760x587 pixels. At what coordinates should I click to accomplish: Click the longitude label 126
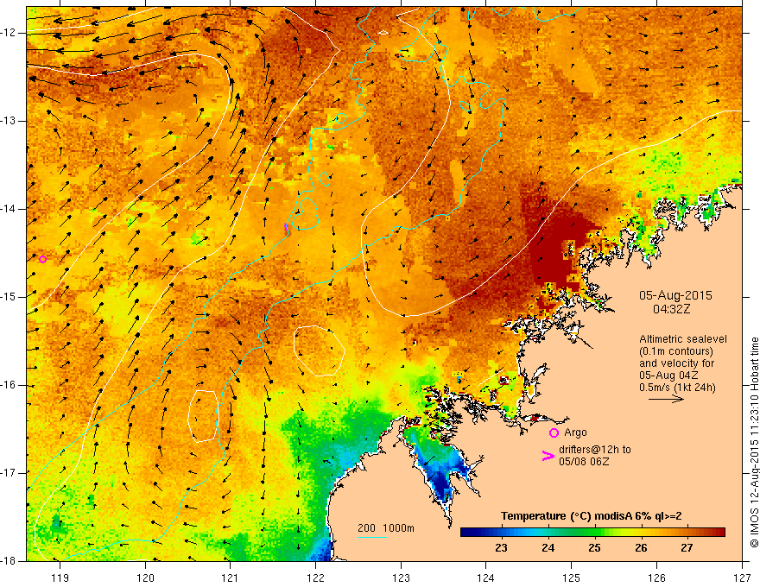[x=656, y=578]
